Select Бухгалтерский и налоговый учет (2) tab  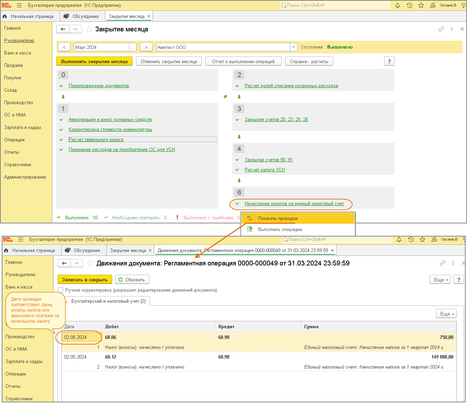click(108, 301)
